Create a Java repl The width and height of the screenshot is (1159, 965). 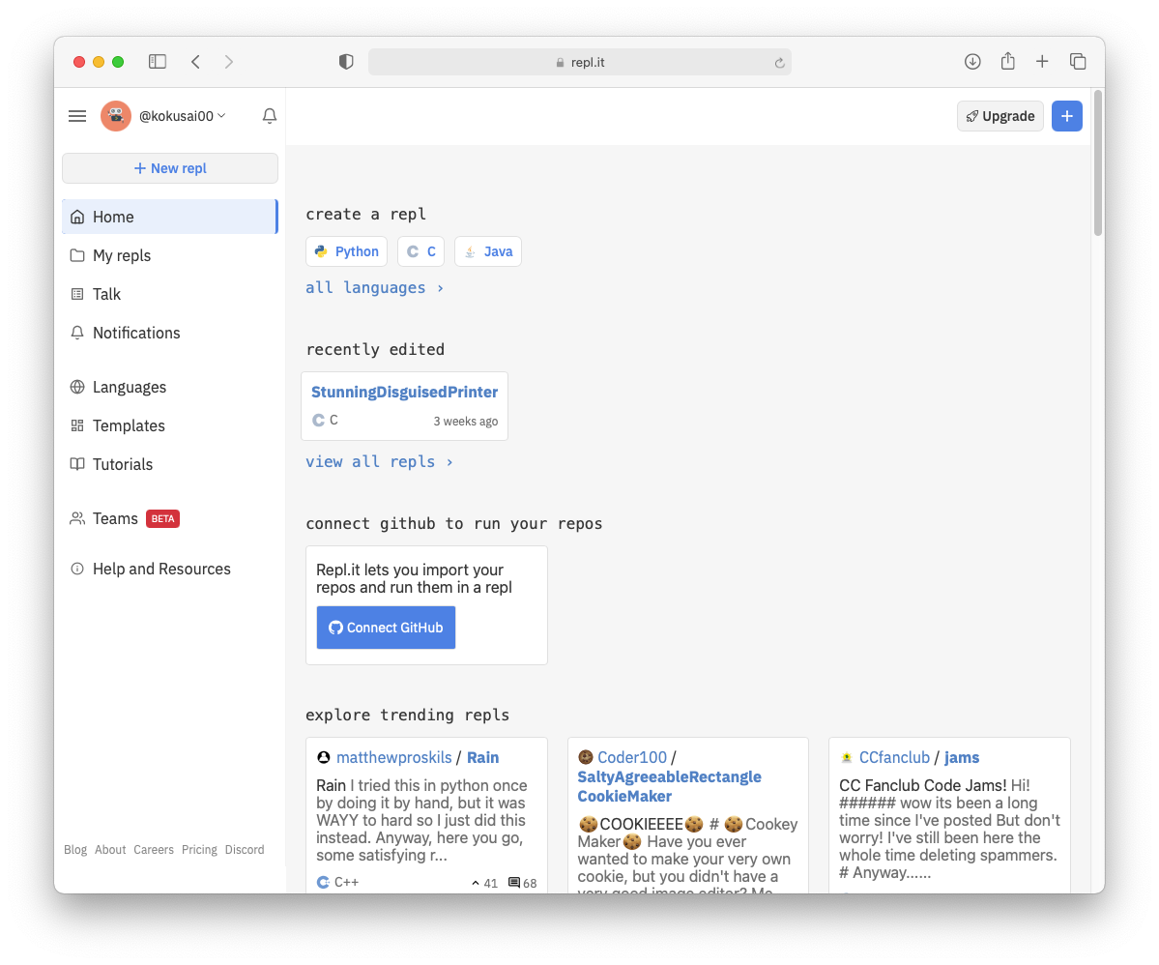[x=488, y=251]
